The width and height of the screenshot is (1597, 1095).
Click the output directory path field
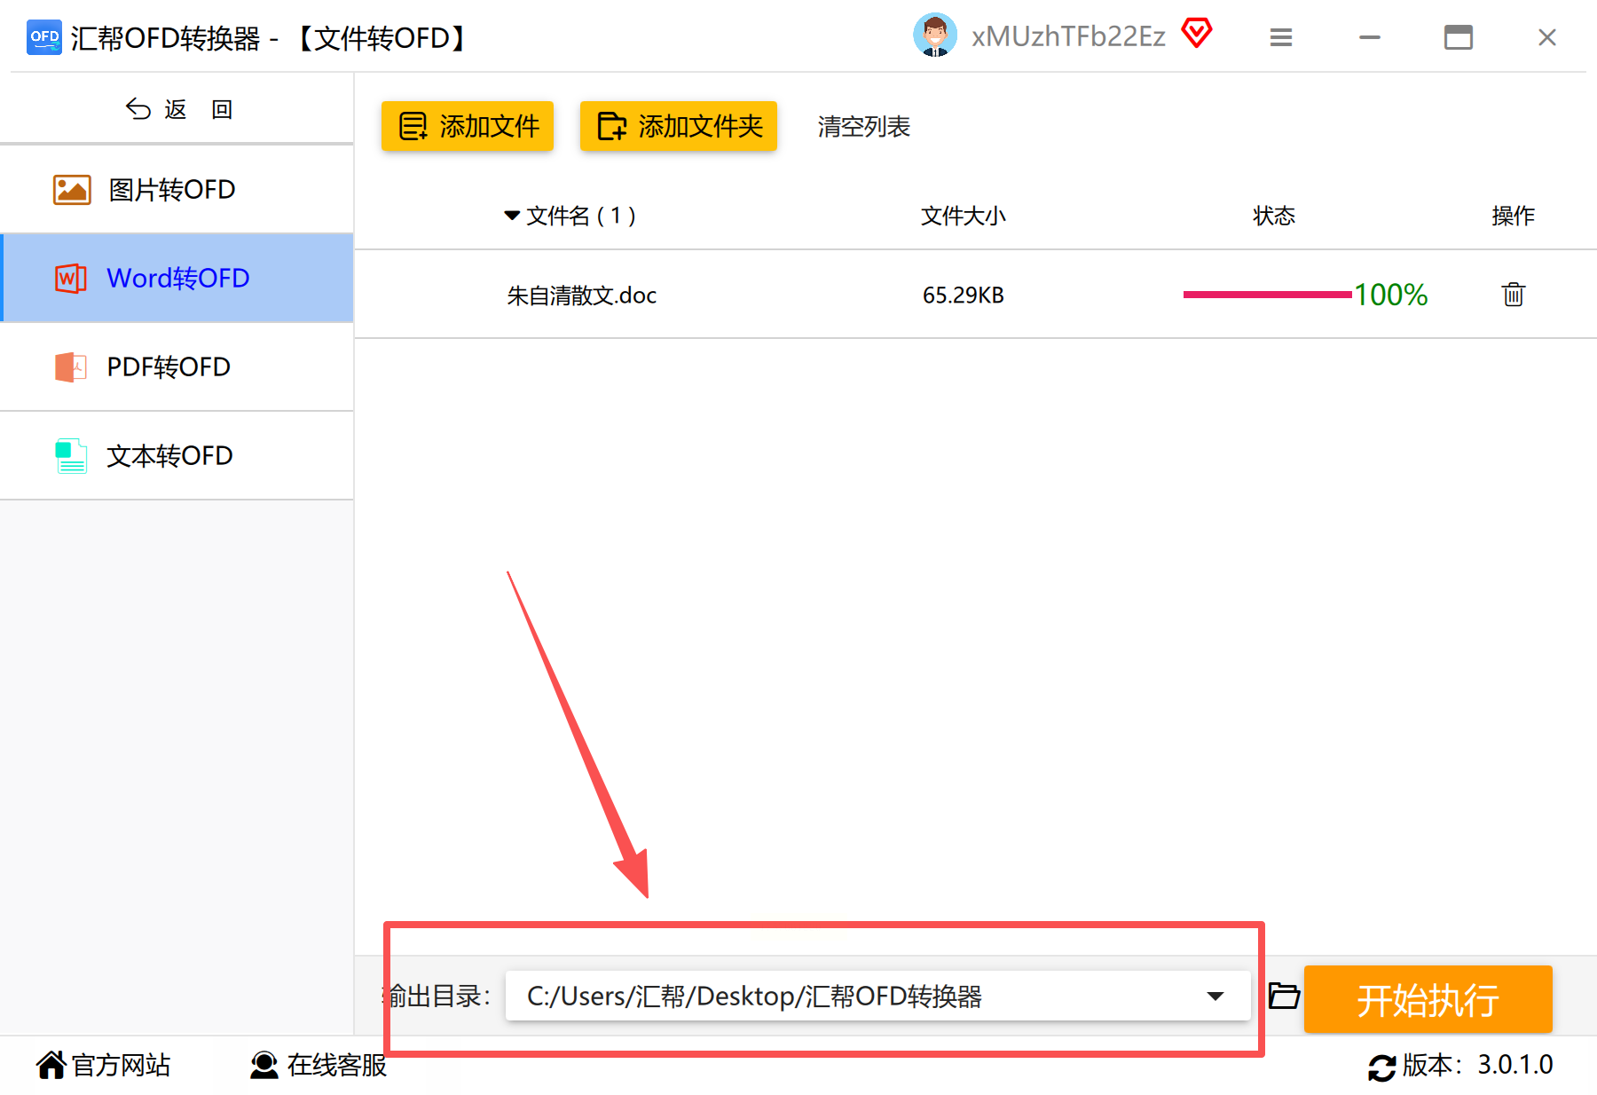click(x=877, y=996)
